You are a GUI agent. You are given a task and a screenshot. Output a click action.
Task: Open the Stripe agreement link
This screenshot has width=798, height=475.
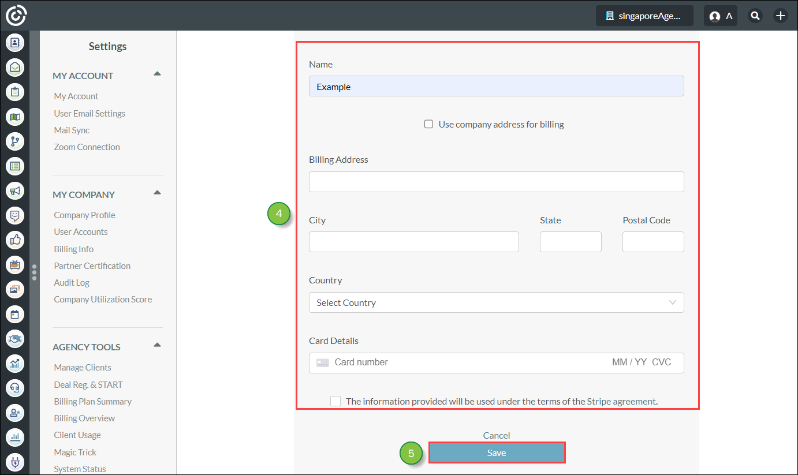(x=621, y=402)
